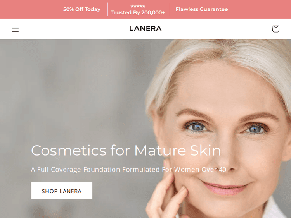The width and height of the screenshot is (291, 218).
Task: Click the Trusted By 200,000+ text
Action: (138, 12)
